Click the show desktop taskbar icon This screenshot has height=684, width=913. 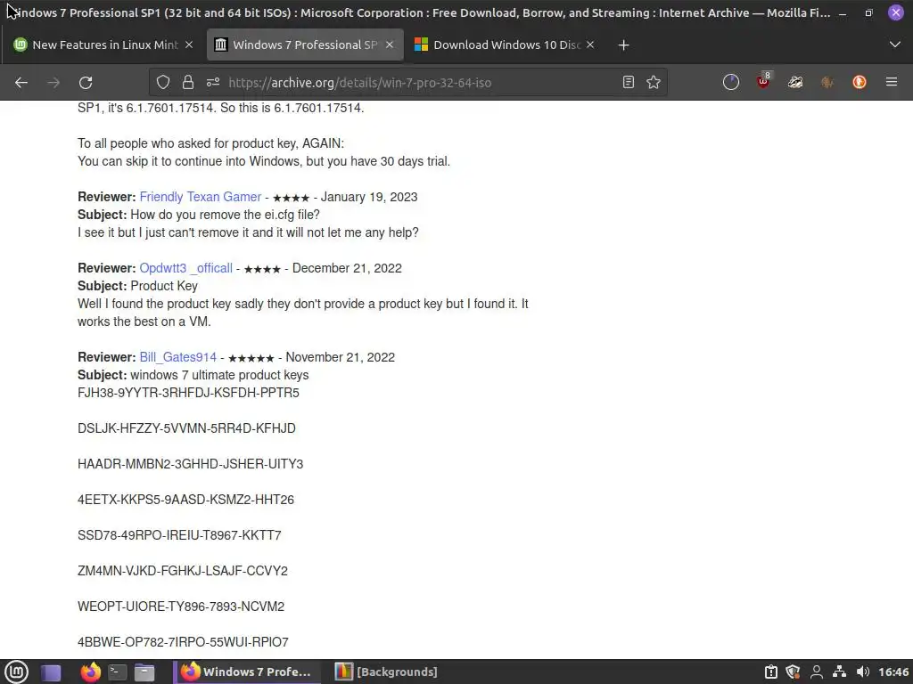51,672
